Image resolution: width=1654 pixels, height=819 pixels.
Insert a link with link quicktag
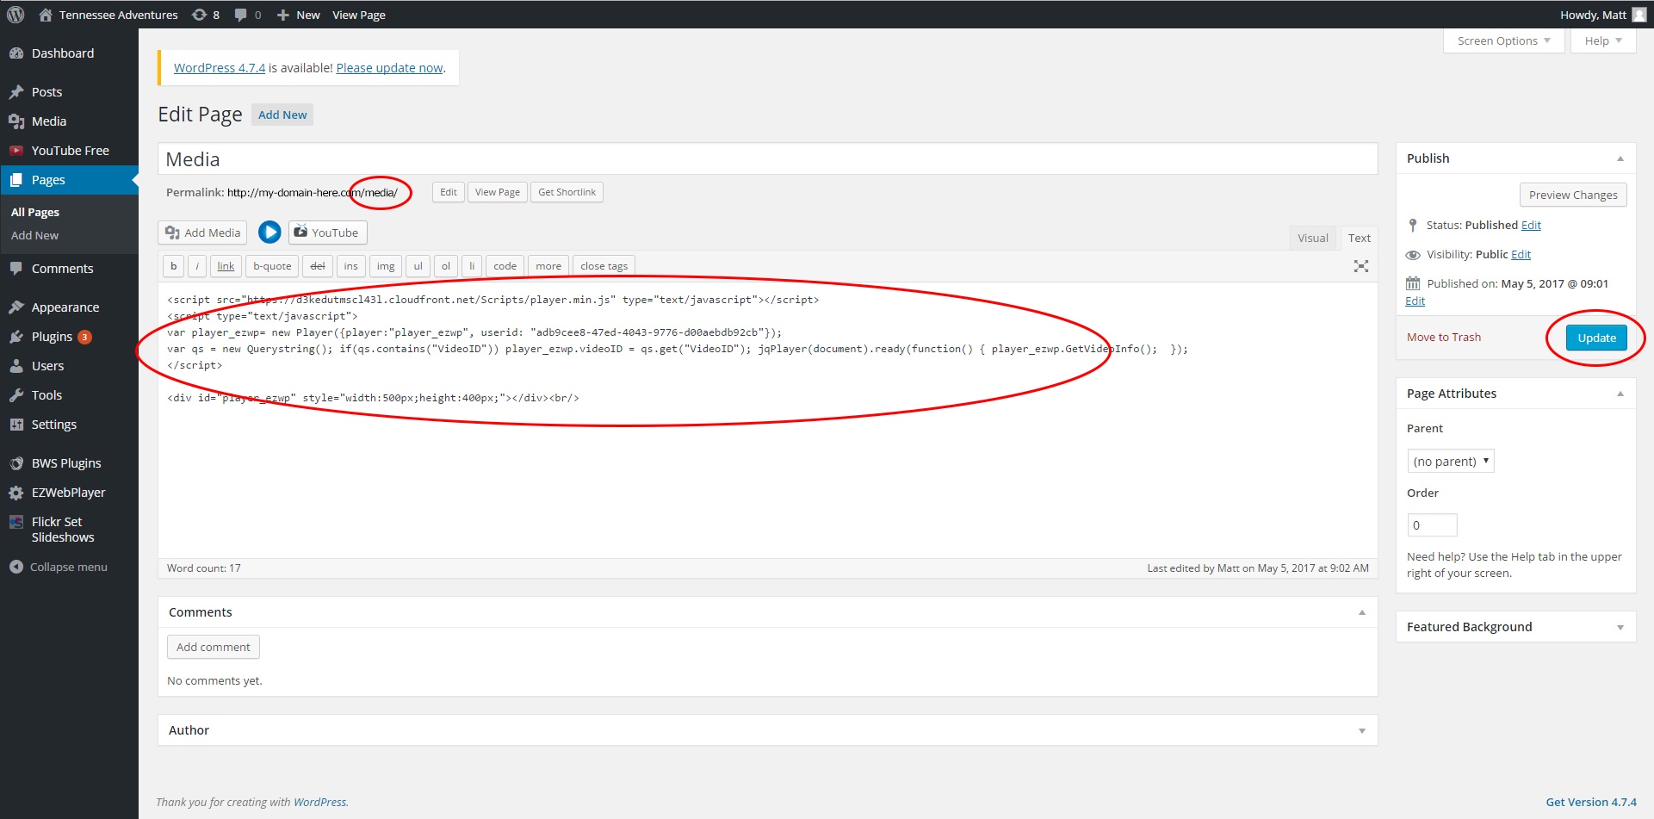pyautogui.click(x=226, y=266)
